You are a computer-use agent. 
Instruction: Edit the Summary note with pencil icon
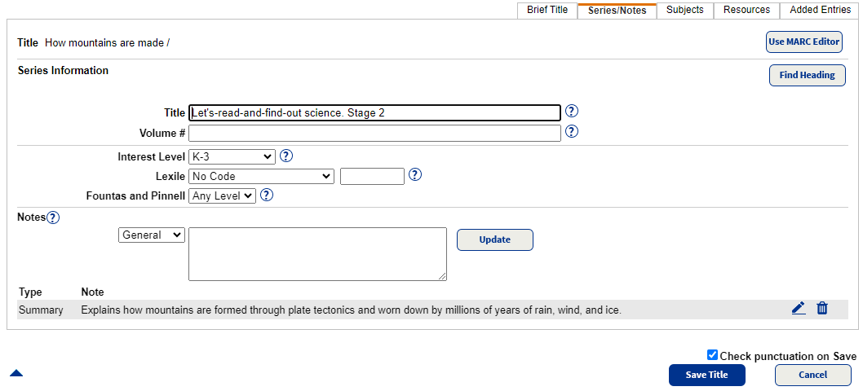tap(799, 309)
